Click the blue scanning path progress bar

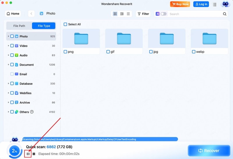(x=100, y=139)
